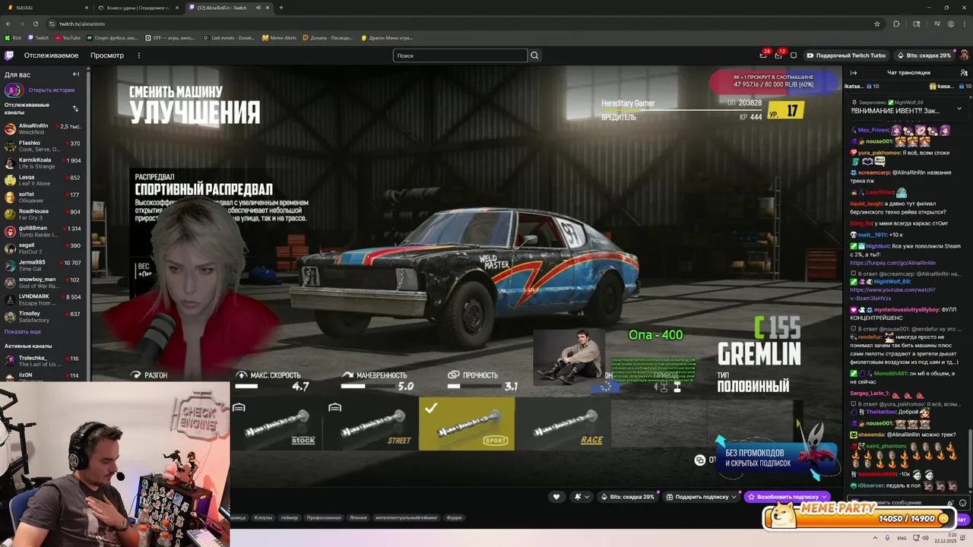Click the top Bits: скидка 29% button
The image size is (973, 547).
tap(924, 55)
